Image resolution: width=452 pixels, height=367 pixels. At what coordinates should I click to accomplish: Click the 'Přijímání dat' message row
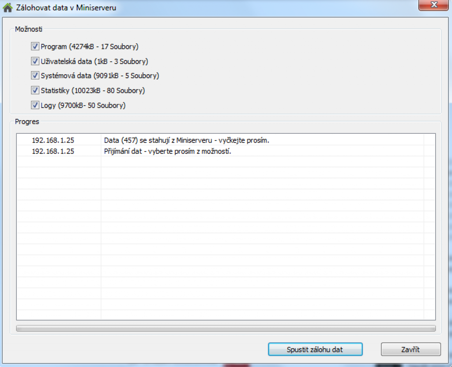click(x=167, y=151)
